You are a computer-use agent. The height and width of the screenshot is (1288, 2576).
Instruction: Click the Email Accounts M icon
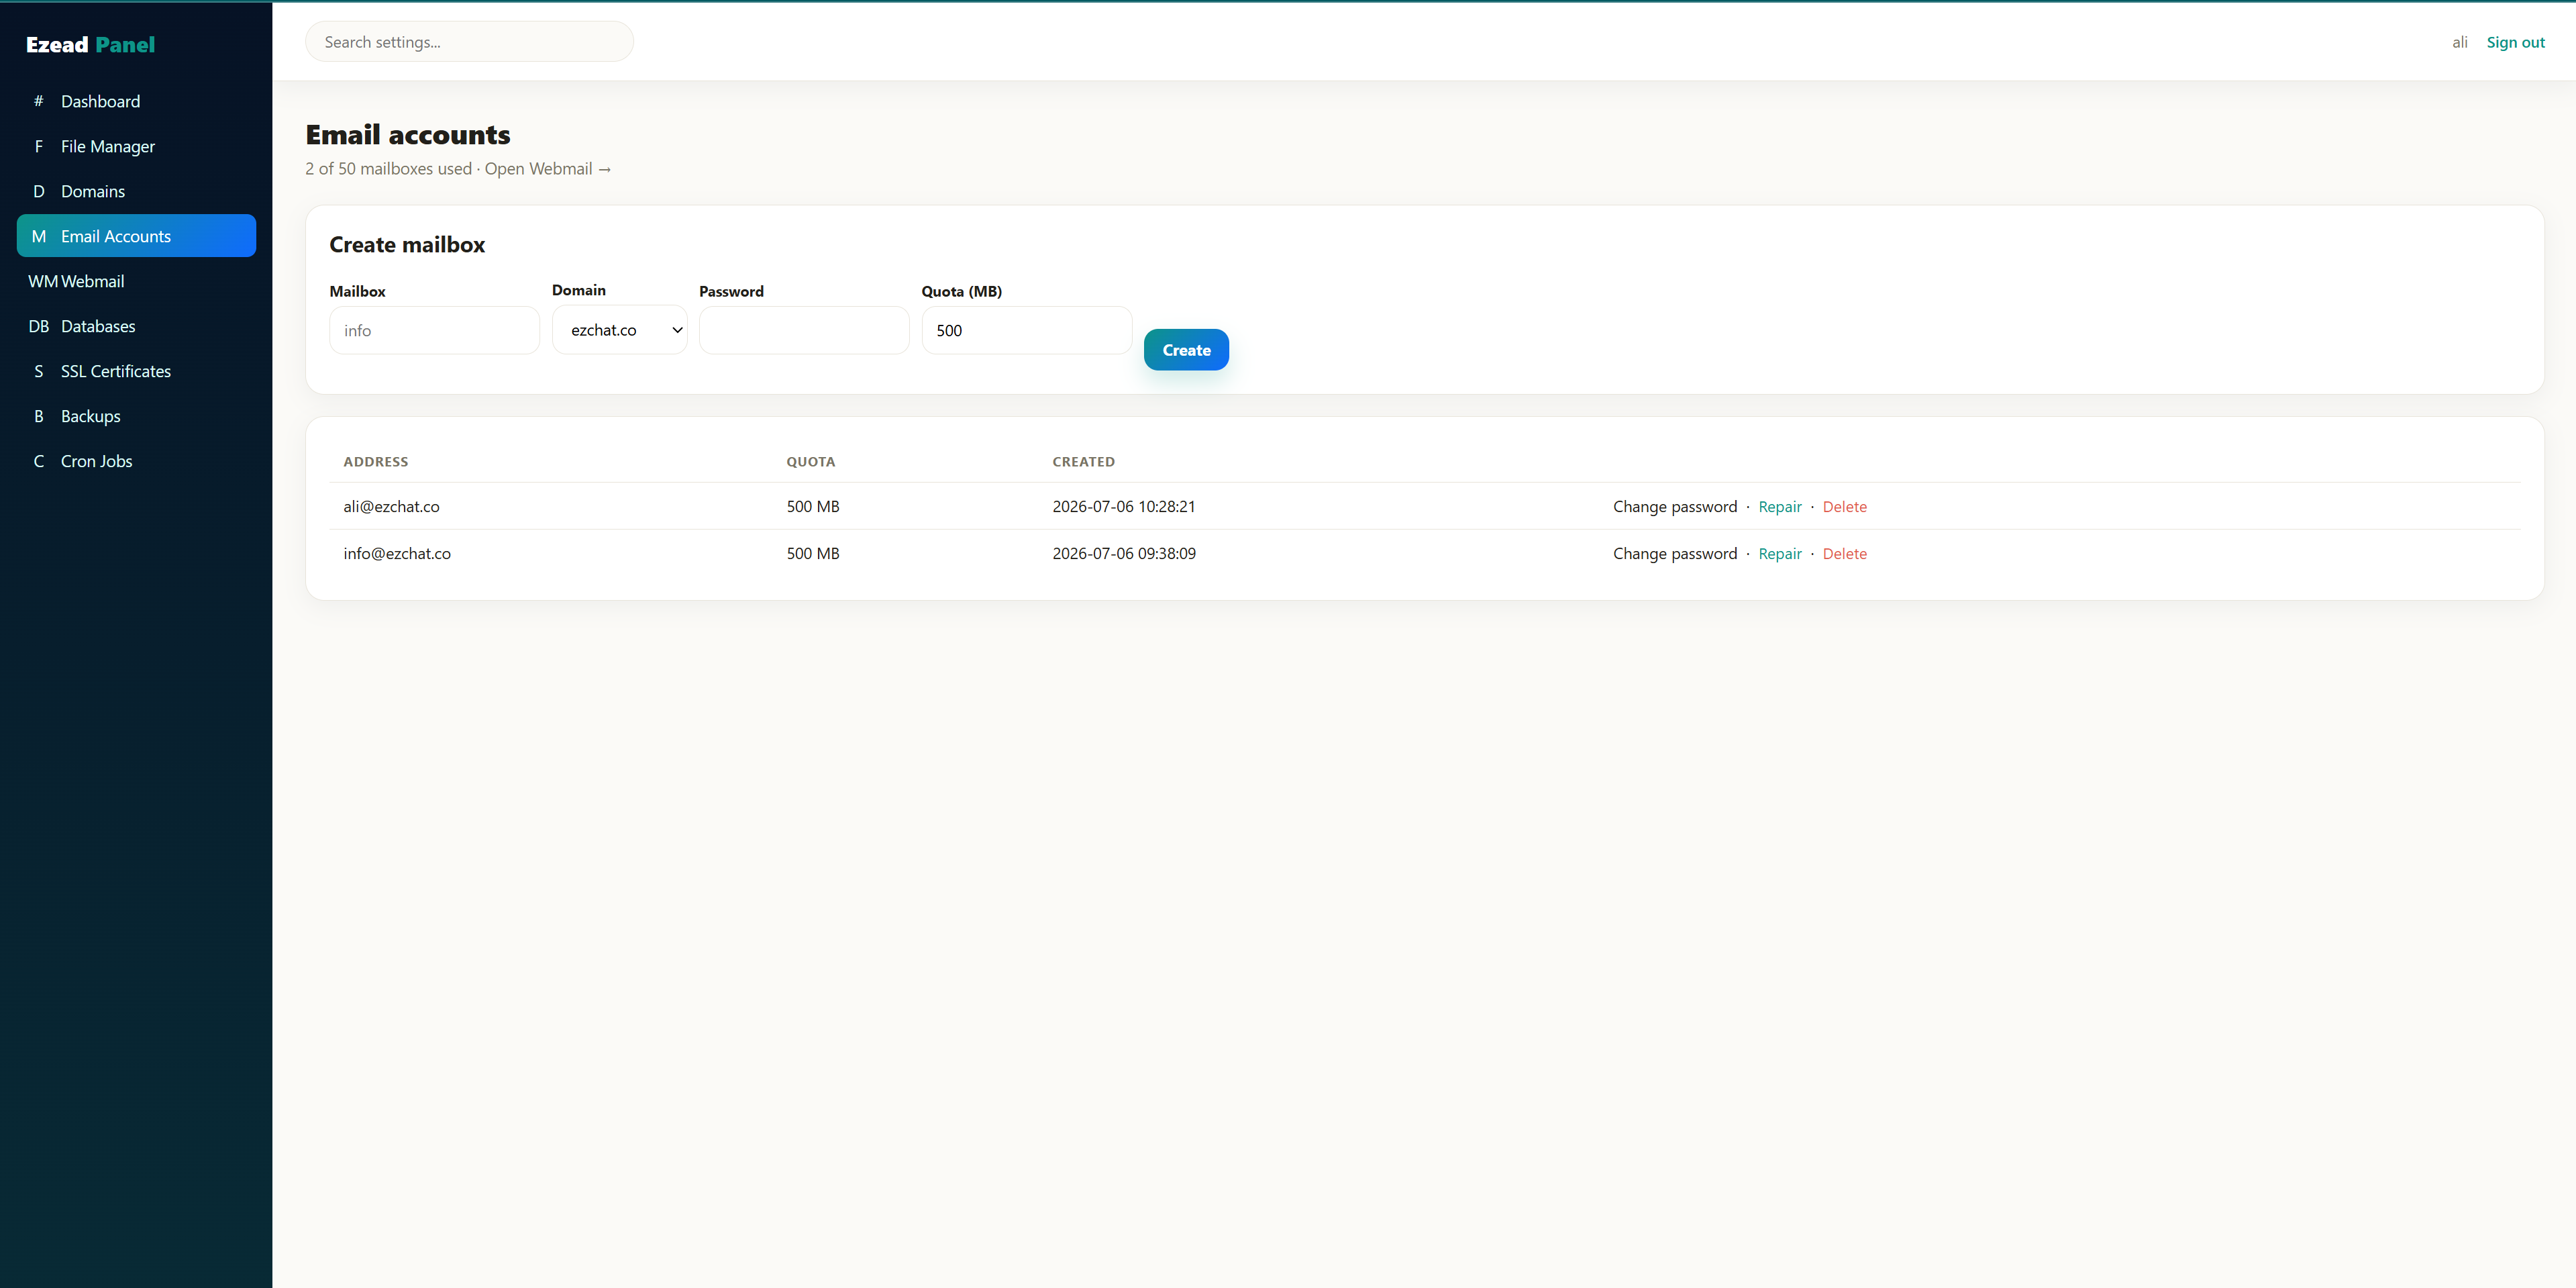(39, 236)
